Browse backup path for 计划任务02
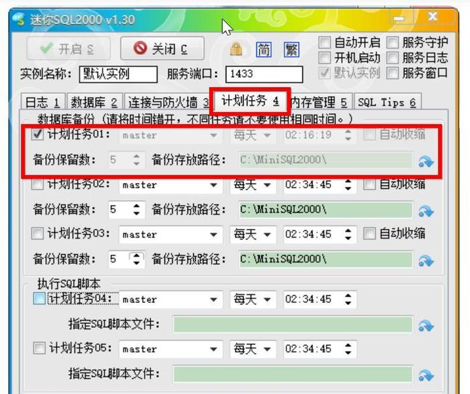The height and width of the screenshot is (394, 470). point(426,211)
